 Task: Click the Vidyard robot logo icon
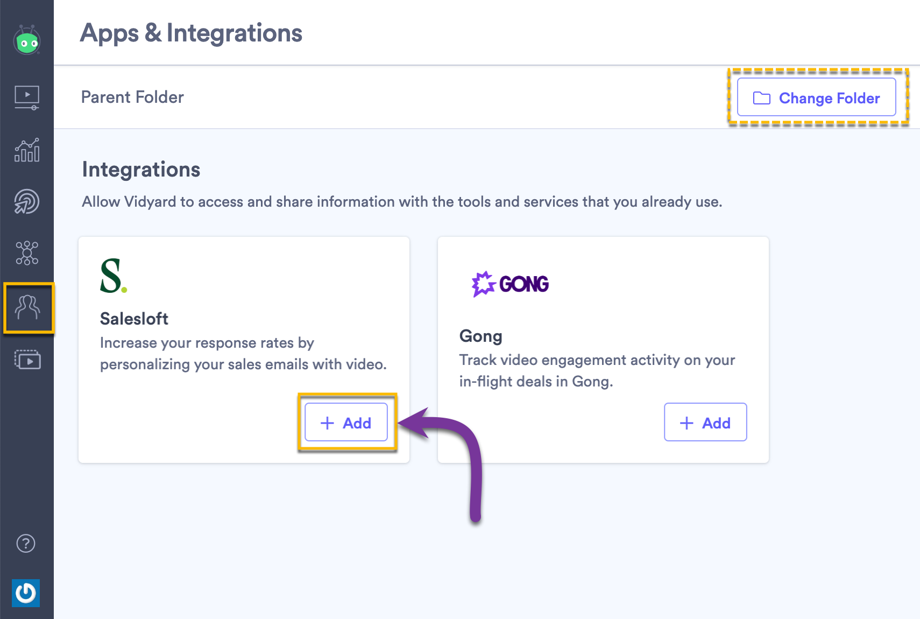click(27, 40)
